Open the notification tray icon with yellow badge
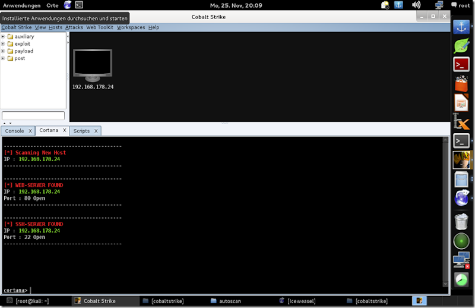The image size is (475, 308). click(x=385, y=5)
